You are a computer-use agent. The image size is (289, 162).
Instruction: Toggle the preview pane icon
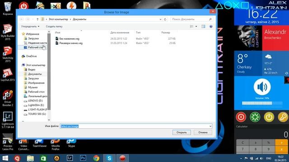pos(203,27)
